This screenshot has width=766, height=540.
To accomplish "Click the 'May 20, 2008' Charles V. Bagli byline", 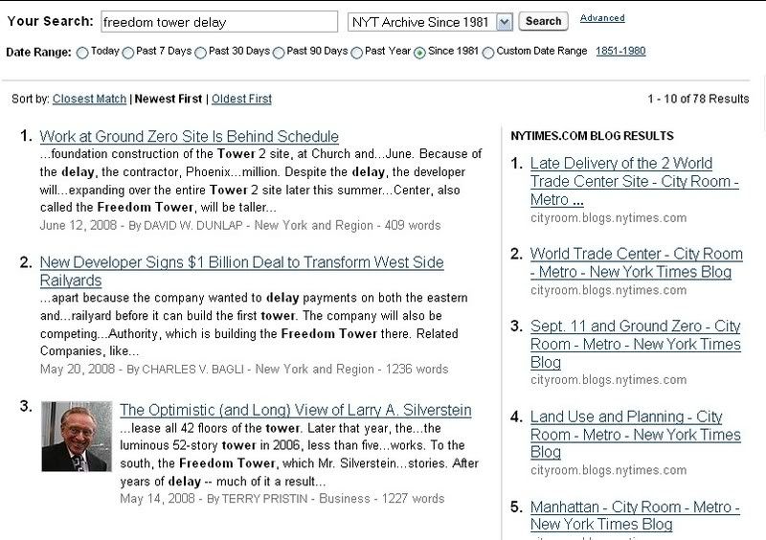I will pyautogui.click(x=244, y=369).
